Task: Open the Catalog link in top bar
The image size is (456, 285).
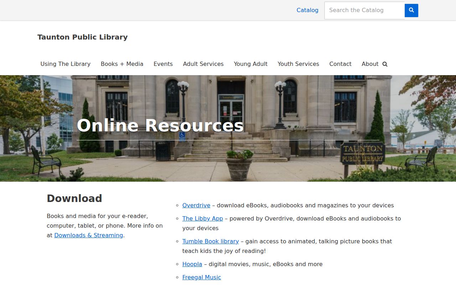Action: 307,10
